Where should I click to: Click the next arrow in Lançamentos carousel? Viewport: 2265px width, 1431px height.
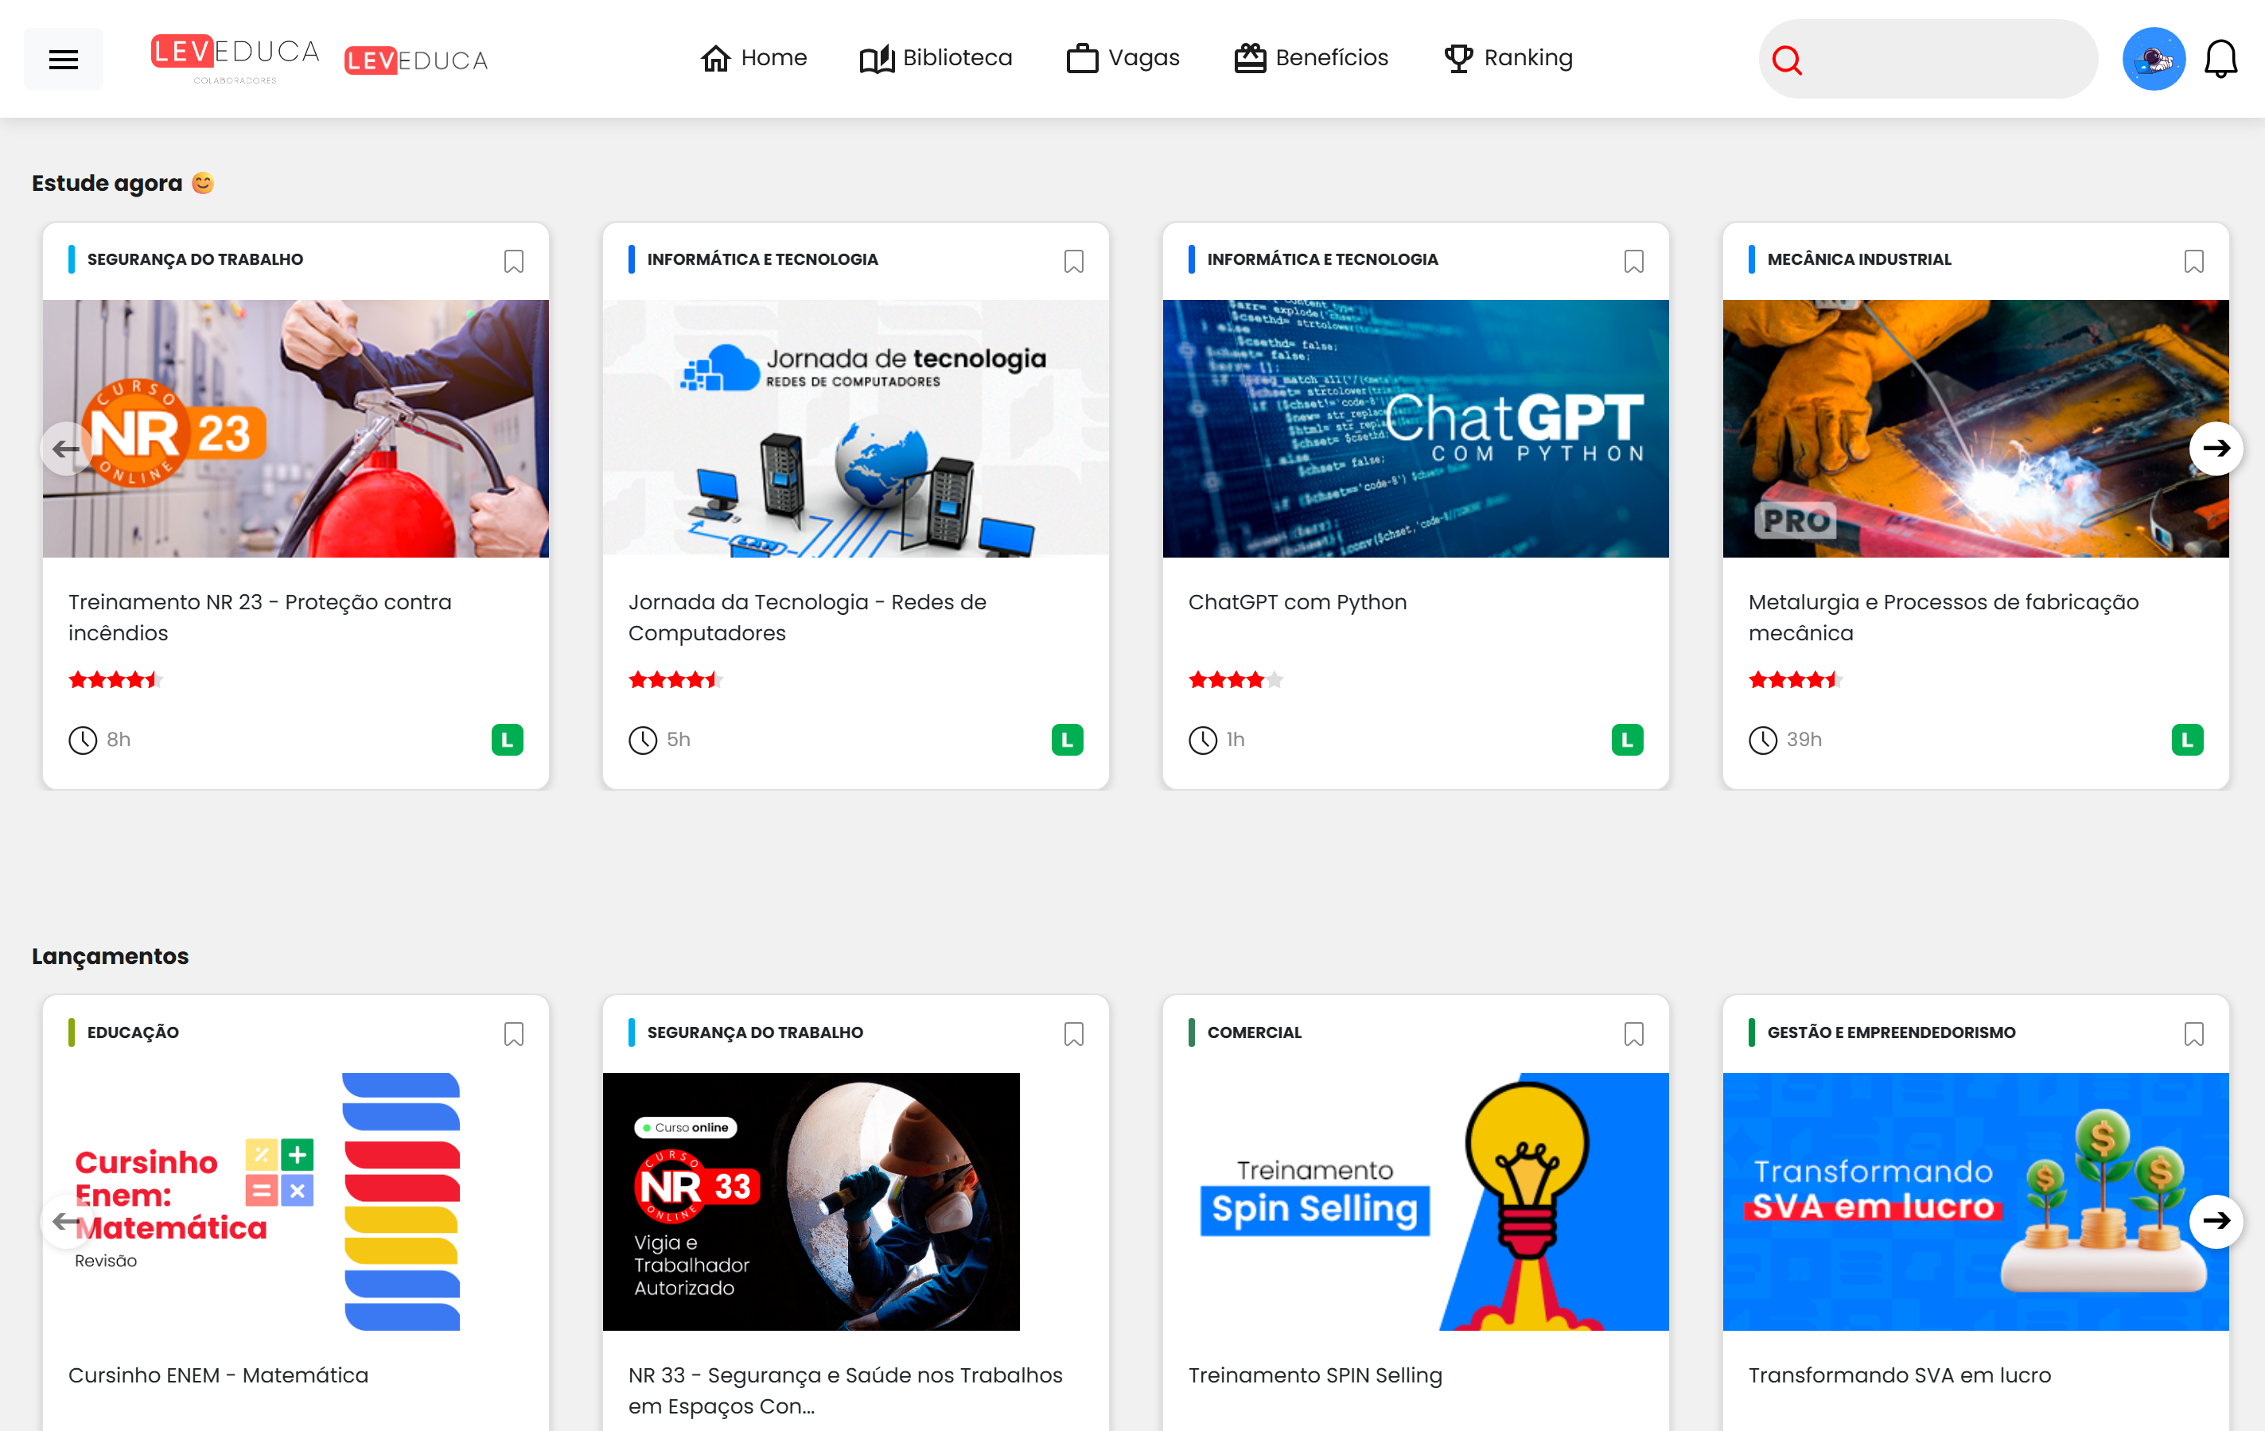point(2216,1221)
